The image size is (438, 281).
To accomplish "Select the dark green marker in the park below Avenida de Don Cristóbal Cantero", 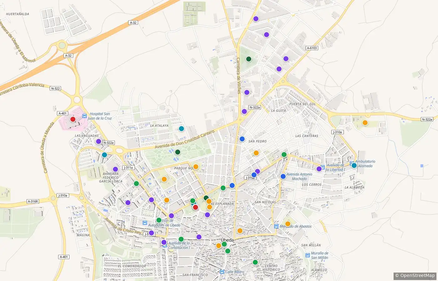I will tap(178, 152).
